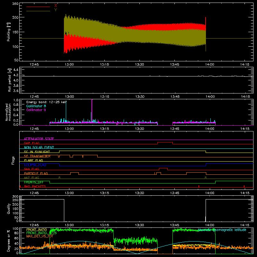Image resolution: width=257 pixels, height=257 pixels.
Task: Click the '13:45' time label under the Quality plot
Action: click(175, 225)
